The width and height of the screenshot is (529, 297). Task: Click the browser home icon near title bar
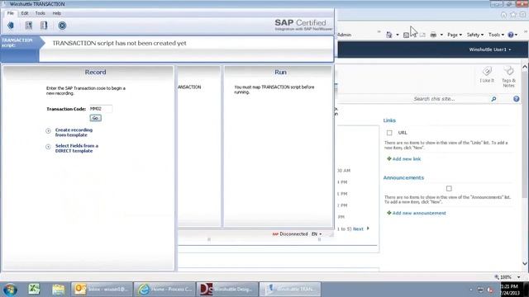pos(503,15)
